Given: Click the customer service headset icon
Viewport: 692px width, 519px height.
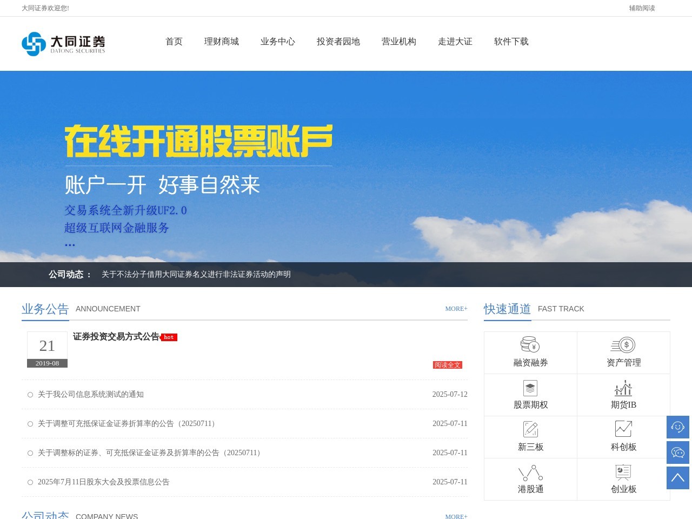Looking at the screenshot, I should (x=678, y=427).
